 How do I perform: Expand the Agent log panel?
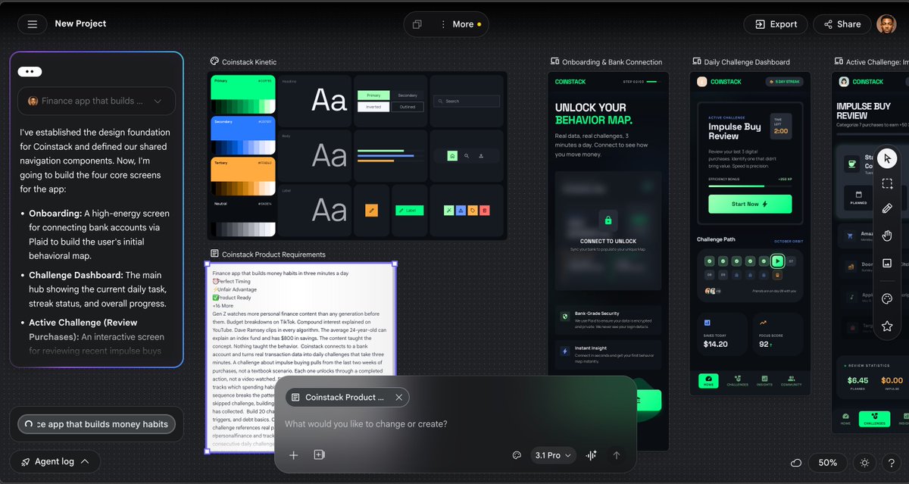(x=56, y=461)
